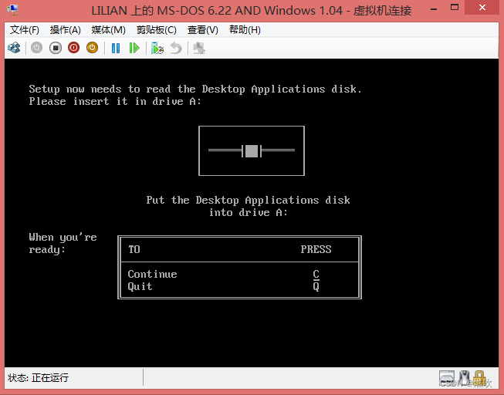Screen dimensions: 504x395
Task: Click the Q key label for Quit
Action: point(316,286)
